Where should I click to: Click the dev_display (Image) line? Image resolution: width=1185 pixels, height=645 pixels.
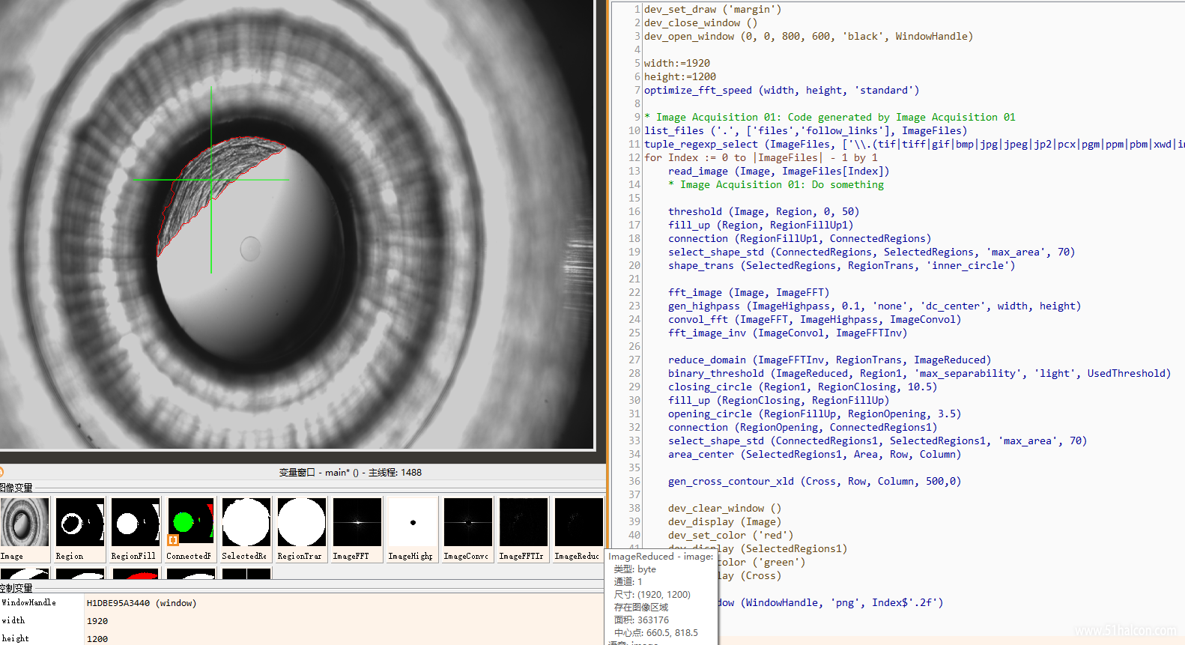point(724,521)
